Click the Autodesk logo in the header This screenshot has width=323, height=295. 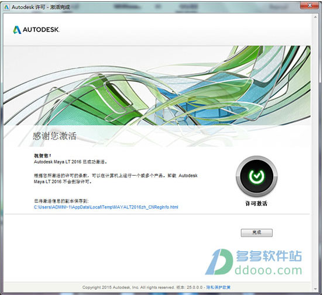(36, 30)
